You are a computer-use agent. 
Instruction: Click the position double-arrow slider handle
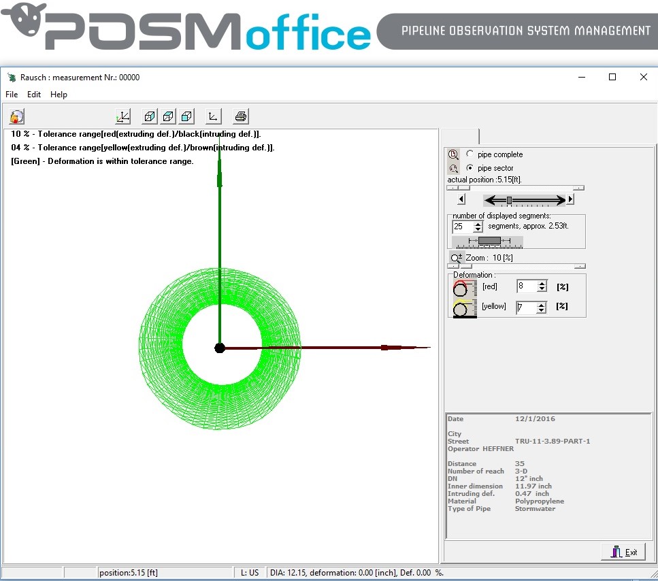click(x=509, y=201)
